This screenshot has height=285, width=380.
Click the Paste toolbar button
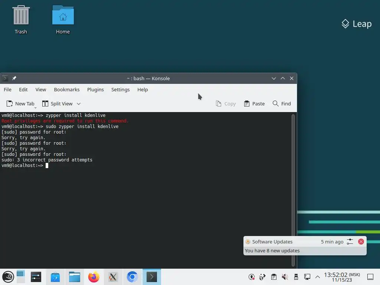254,104
